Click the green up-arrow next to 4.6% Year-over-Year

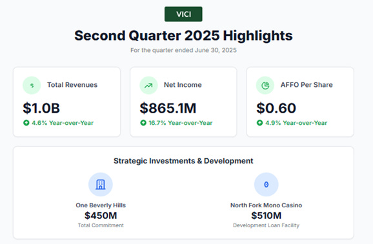tap(26, 123)
